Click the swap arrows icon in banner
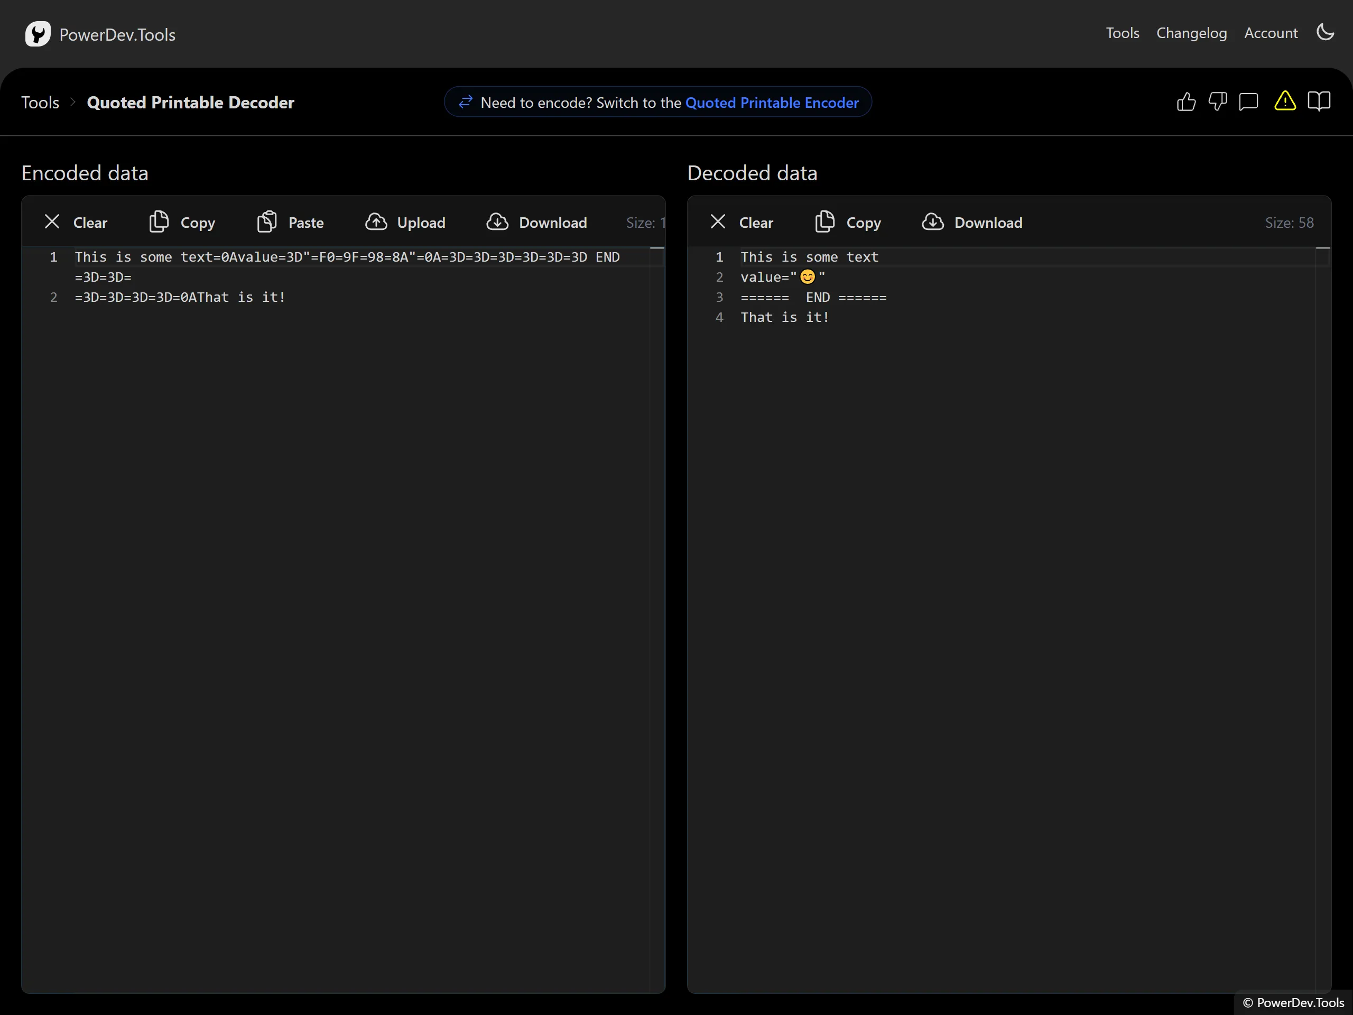This screenshot has width=1353, height=1015. coord(466,101)
